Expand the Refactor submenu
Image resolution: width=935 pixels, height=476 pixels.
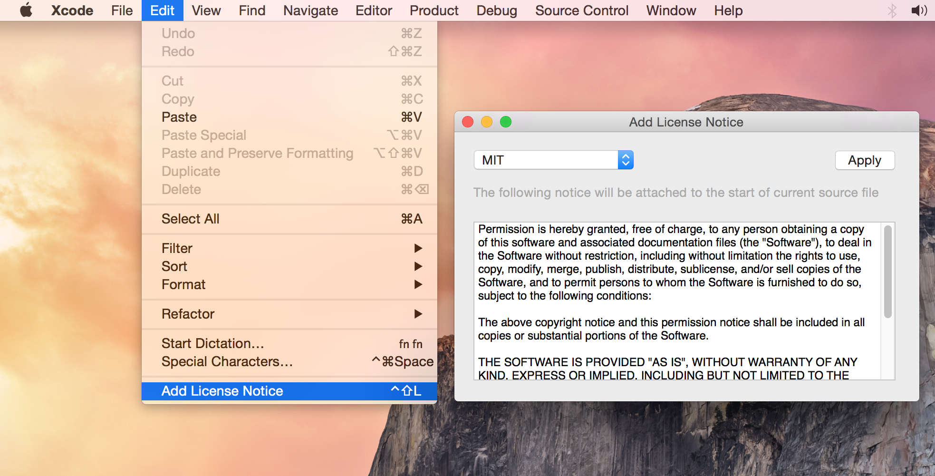[289, 314]
